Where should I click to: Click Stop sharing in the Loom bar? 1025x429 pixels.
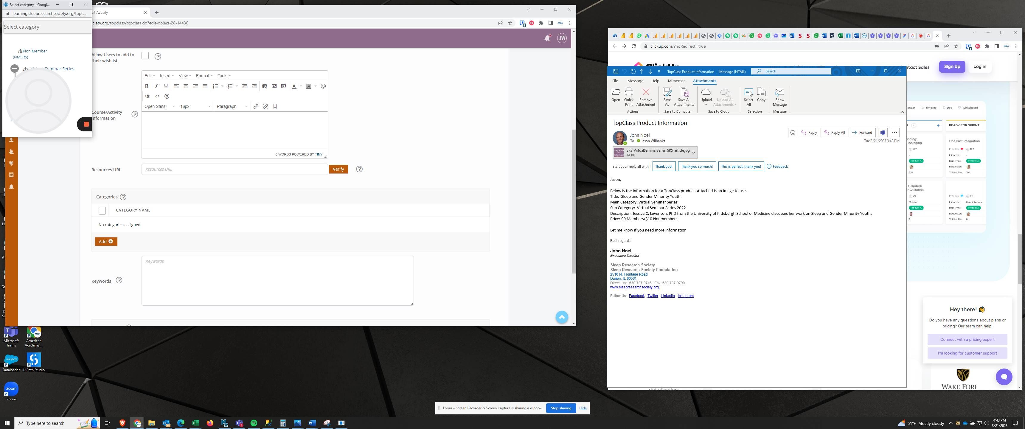(x=561, y=408)
